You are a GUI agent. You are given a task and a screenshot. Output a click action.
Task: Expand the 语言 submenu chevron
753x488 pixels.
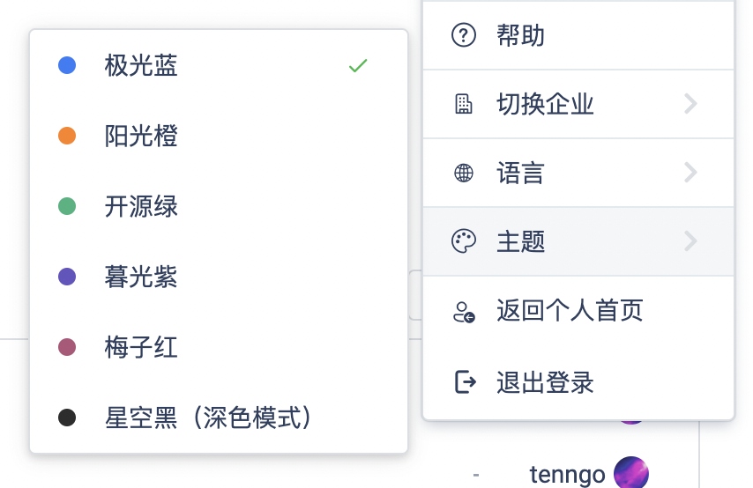pos(690,173)
